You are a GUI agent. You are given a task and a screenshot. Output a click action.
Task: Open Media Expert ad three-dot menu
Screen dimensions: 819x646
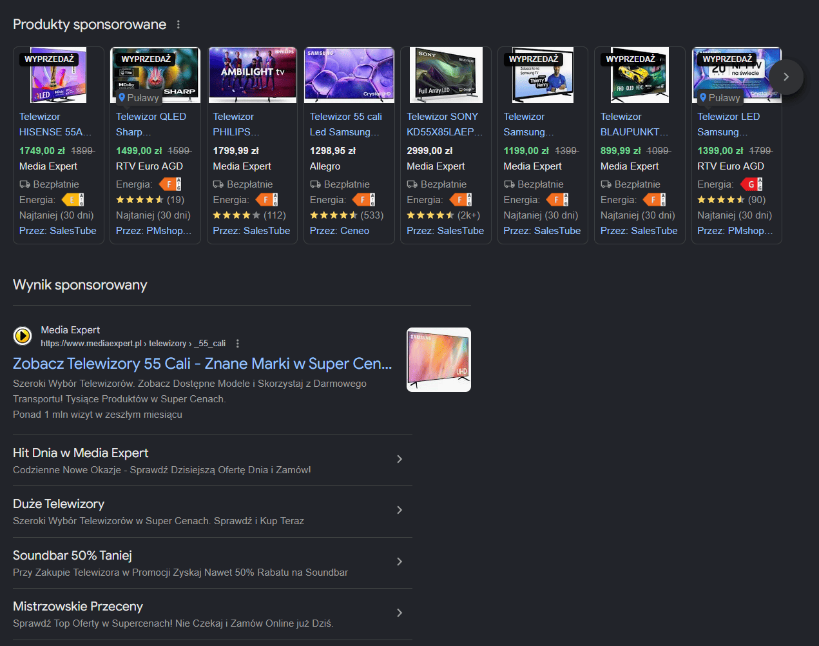click(238, 344)
